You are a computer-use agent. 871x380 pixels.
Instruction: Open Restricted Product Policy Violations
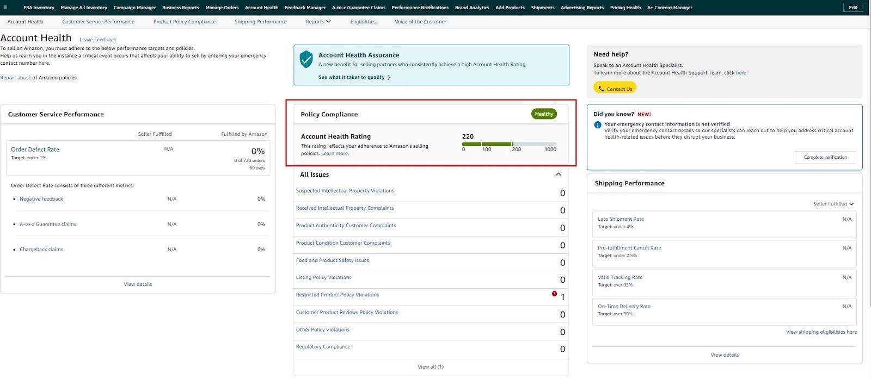[x=338, y=295]
